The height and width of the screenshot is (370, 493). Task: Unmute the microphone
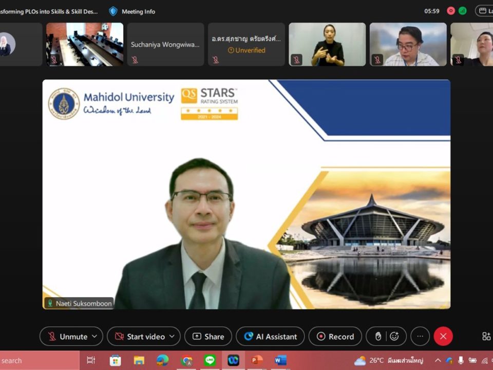pyautogui.click(x=67, y=337)
